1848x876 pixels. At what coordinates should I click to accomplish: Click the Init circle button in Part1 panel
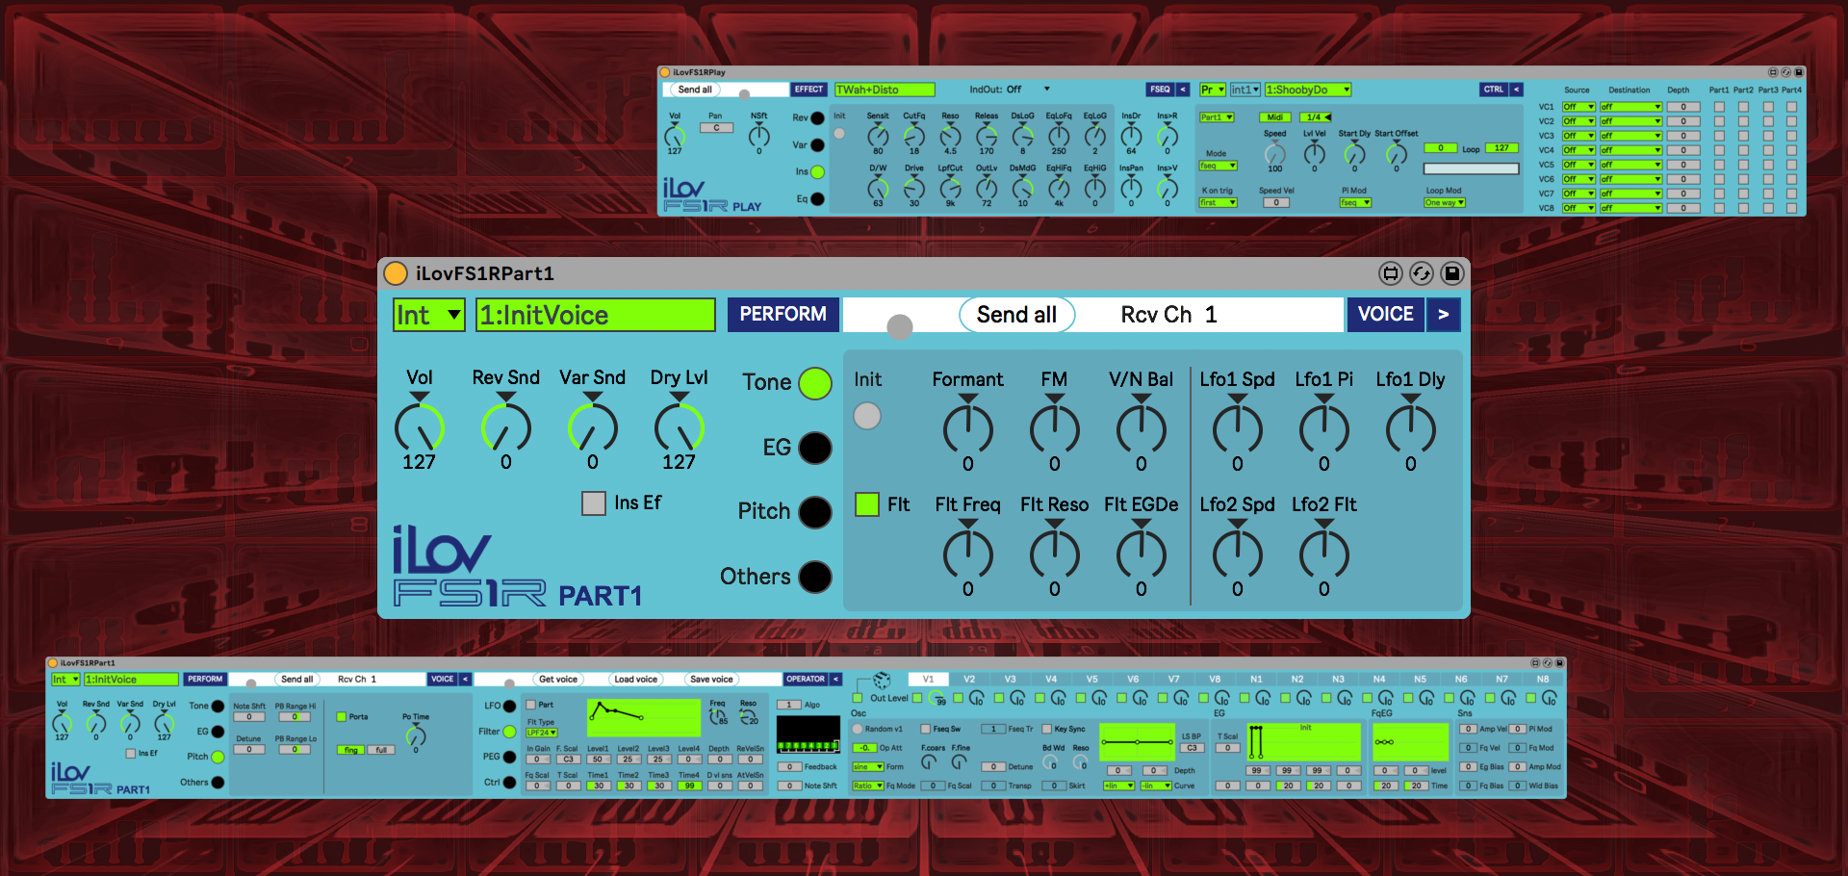point(867,416)
